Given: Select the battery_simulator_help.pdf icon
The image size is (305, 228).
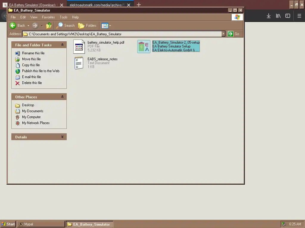Looking at the screenshot, I should 79,47.
